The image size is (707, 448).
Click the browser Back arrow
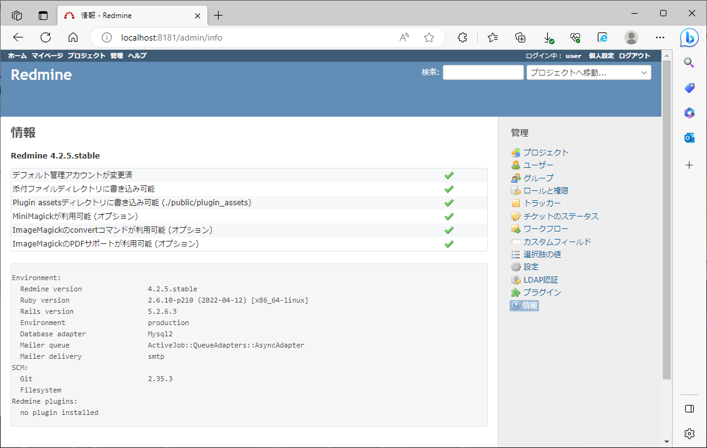coord(18,37)
